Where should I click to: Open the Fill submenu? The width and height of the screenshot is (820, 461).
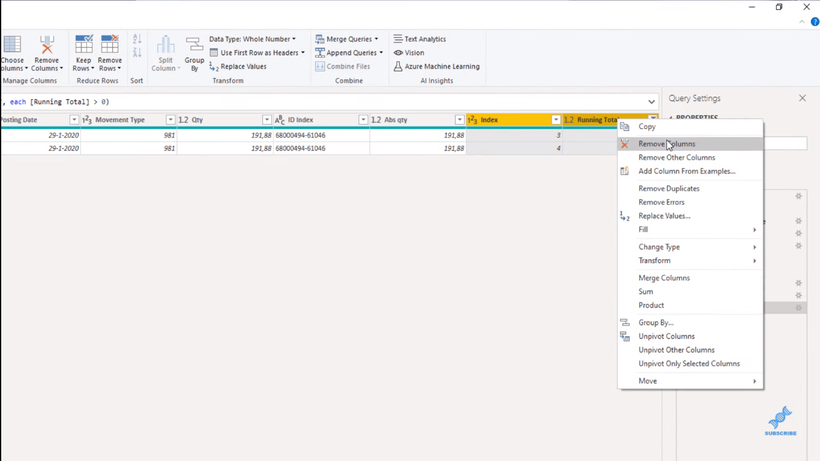coord(690,230)
